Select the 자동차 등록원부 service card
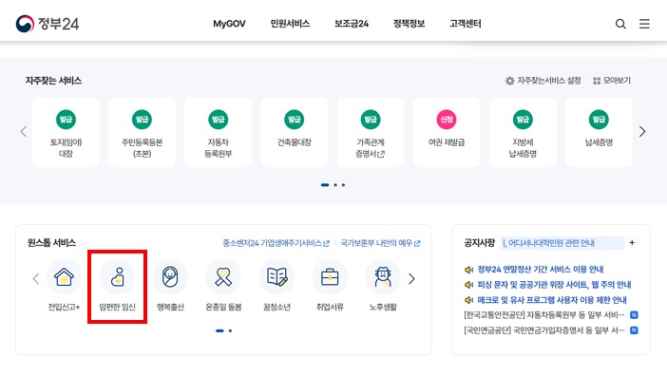667x376 pixels. pos(219,132)
